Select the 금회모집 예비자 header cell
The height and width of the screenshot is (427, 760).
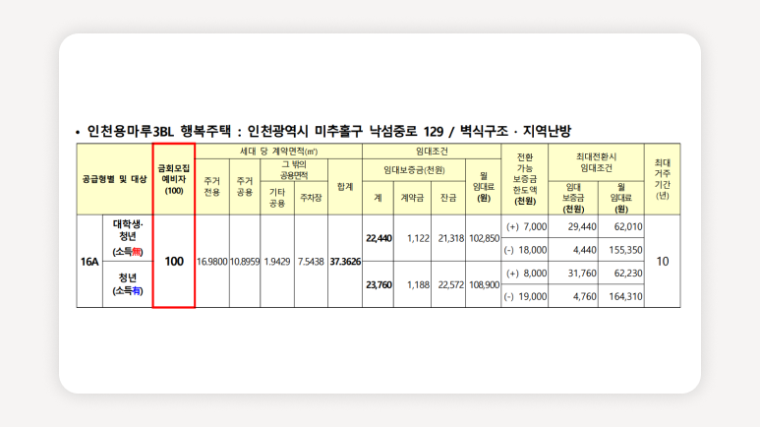pos(174,179)
